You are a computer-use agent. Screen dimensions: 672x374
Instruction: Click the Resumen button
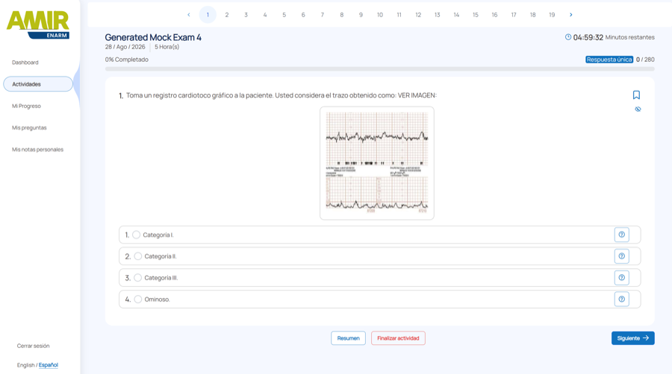348,338
